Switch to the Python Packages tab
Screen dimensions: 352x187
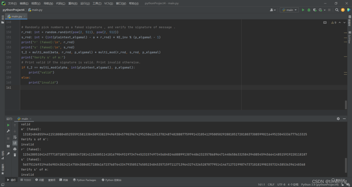(85, 180)
